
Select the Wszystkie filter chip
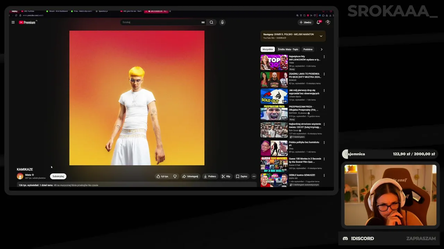coord(268,49)
